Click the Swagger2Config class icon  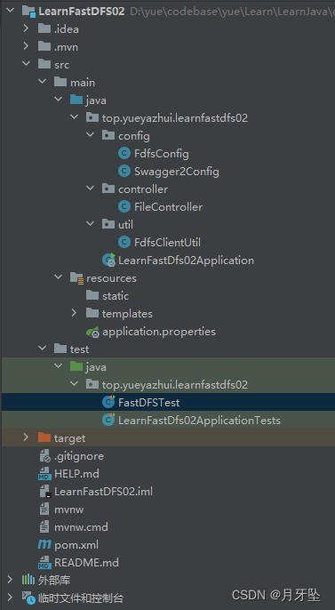click(124, 171)
